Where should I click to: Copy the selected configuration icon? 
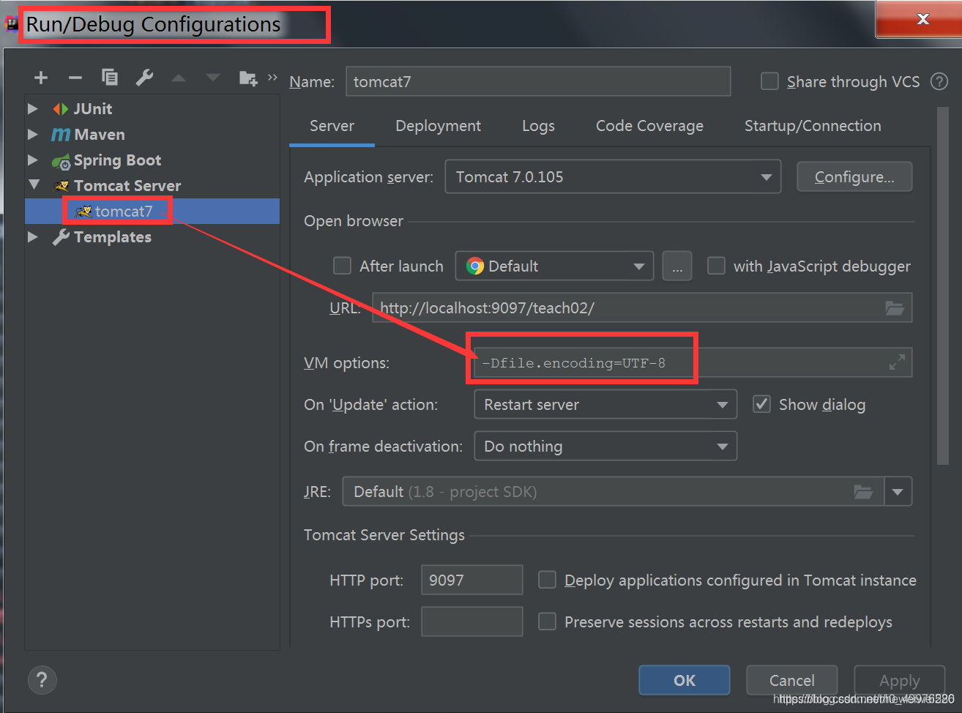pos(110,77)
